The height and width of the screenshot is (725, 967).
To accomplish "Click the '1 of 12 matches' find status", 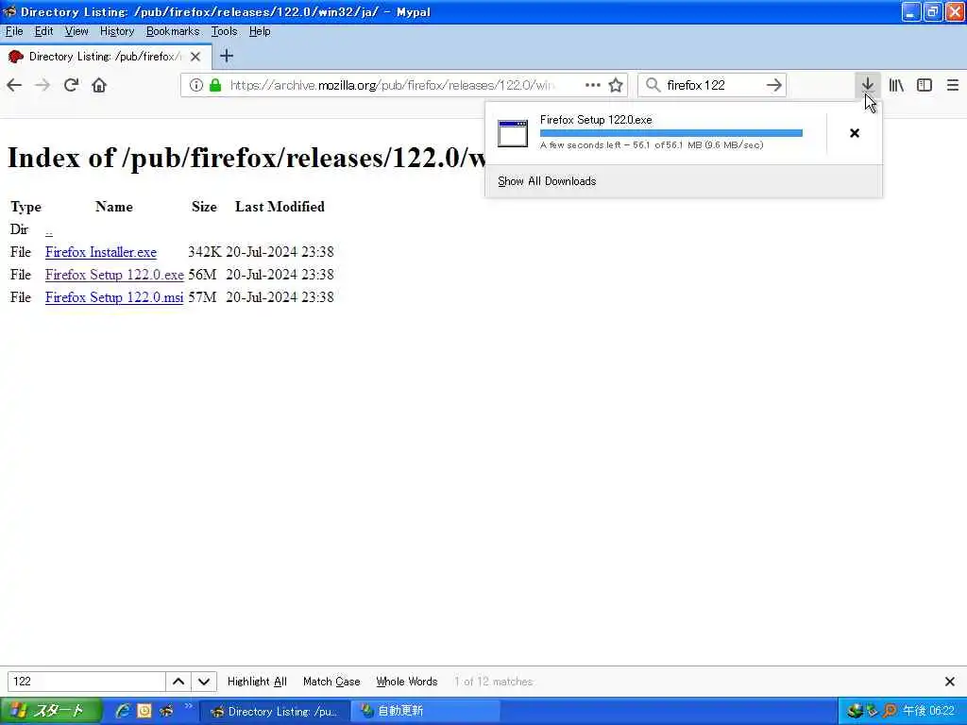I will coord(493,682).
